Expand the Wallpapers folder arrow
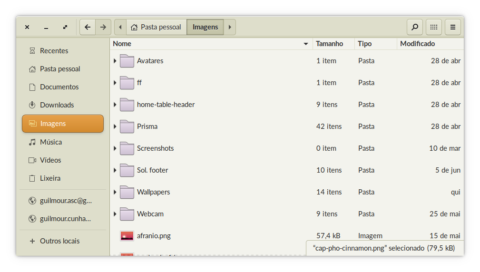The height and width of the screenshot is (272, 480). (x=115, y=192)
